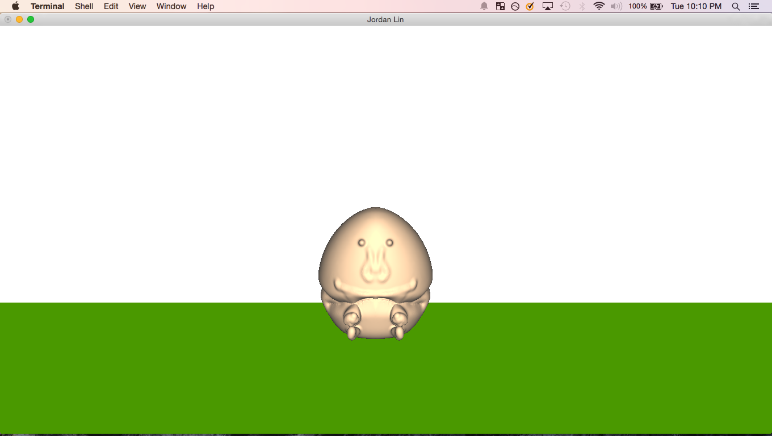
Task: Open the AirPlay display menu
Action: [x=548, y=6]
